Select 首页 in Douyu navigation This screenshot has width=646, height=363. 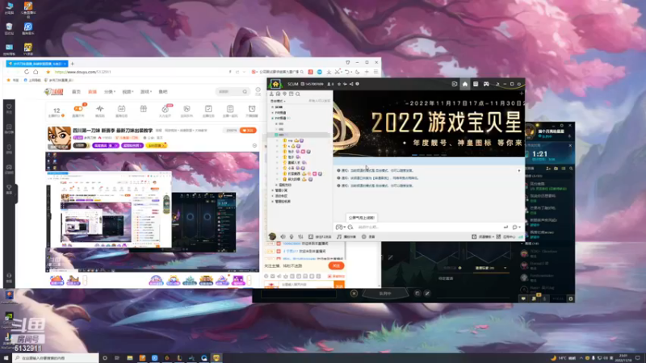76,92
